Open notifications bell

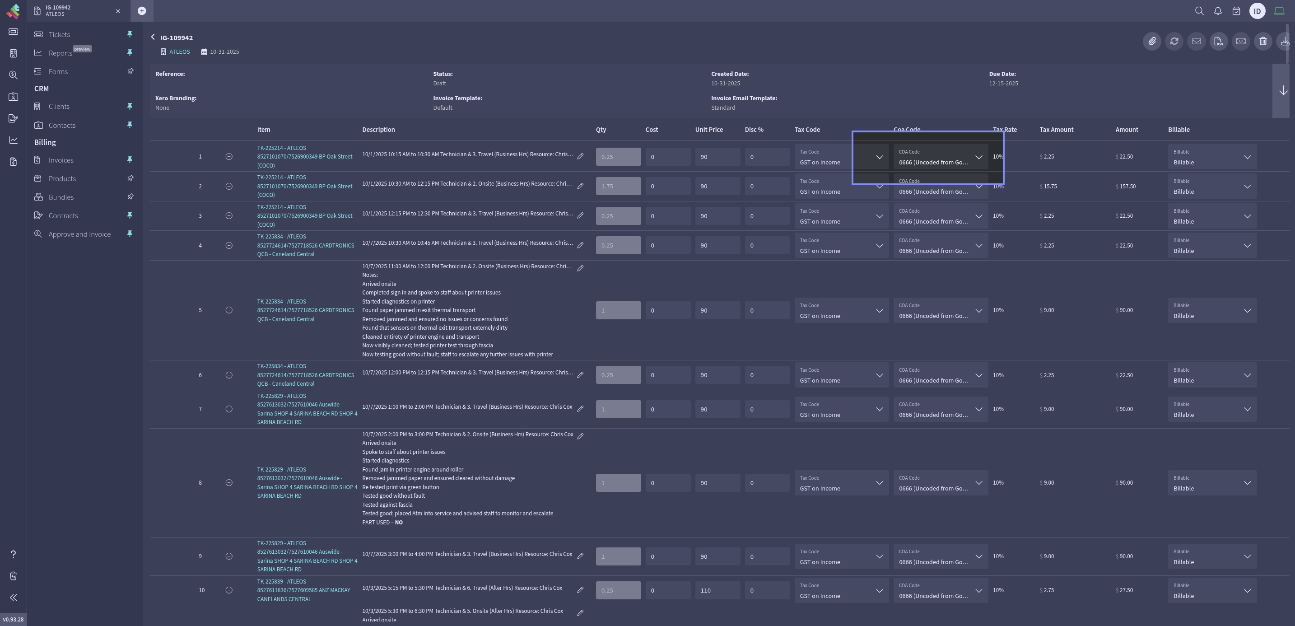(1218, 11)
